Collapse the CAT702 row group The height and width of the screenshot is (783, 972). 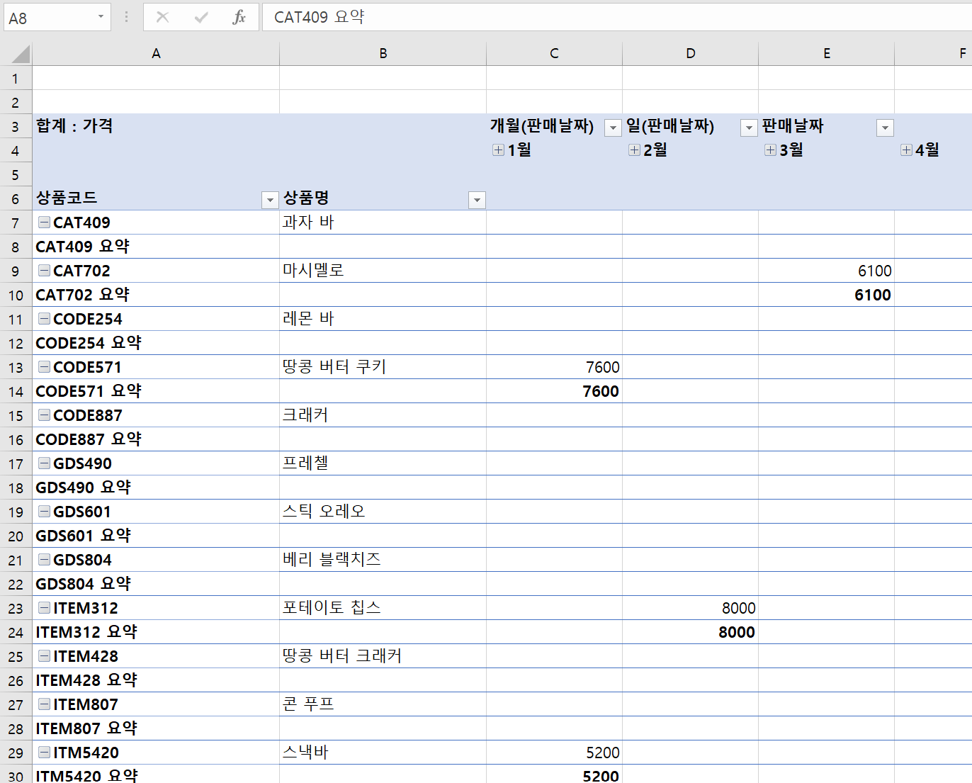coord(44,271)
